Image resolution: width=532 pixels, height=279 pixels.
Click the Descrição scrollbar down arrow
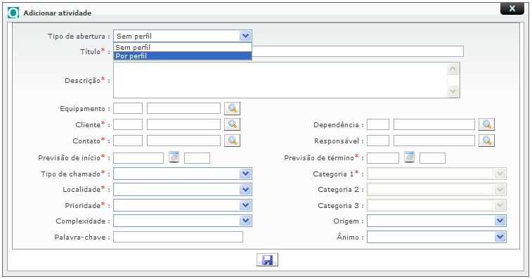(453, 91)
